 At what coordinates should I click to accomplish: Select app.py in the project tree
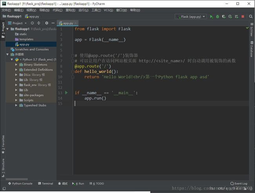[x=24, y=45]
